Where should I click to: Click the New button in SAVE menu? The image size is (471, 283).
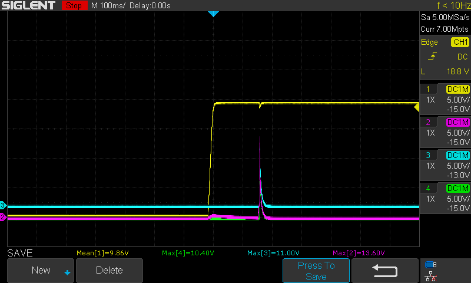(x=41, y=270)
